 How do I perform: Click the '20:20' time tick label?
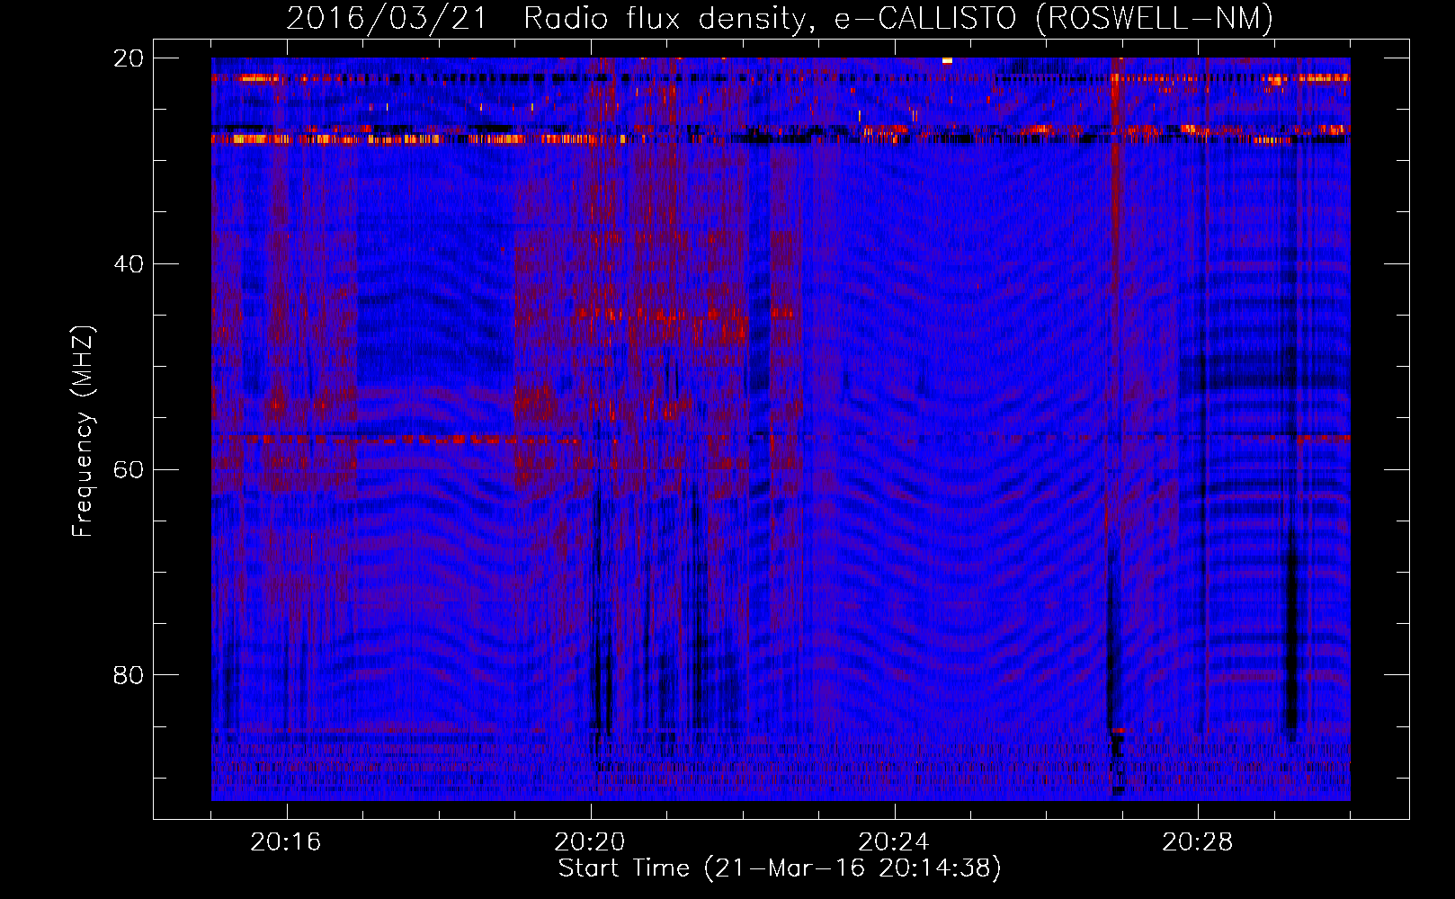tap(590, 842)
